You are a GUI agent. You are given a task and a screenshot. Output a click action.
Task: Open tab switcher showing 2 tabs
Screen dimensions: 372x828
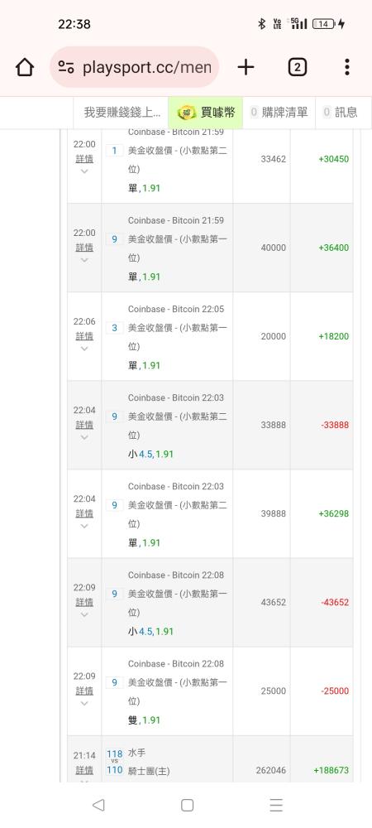297,67
